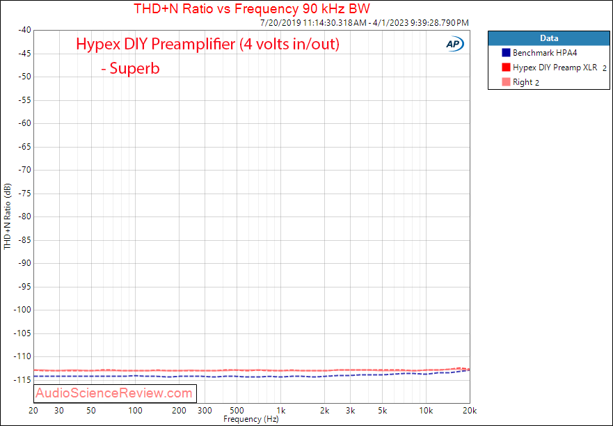Click the measurement timestamp text
Image resolution: width=613 pixels, height=426 pixels.
[x=364, y=23]
